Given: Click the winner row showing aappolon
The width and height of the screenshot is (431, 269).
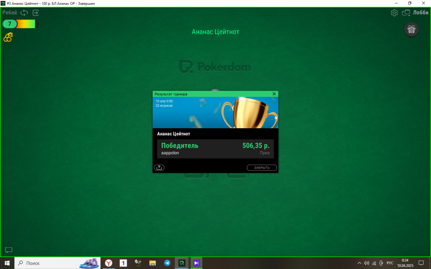Looking at the screenshot, I should click(x=215, y=149).
